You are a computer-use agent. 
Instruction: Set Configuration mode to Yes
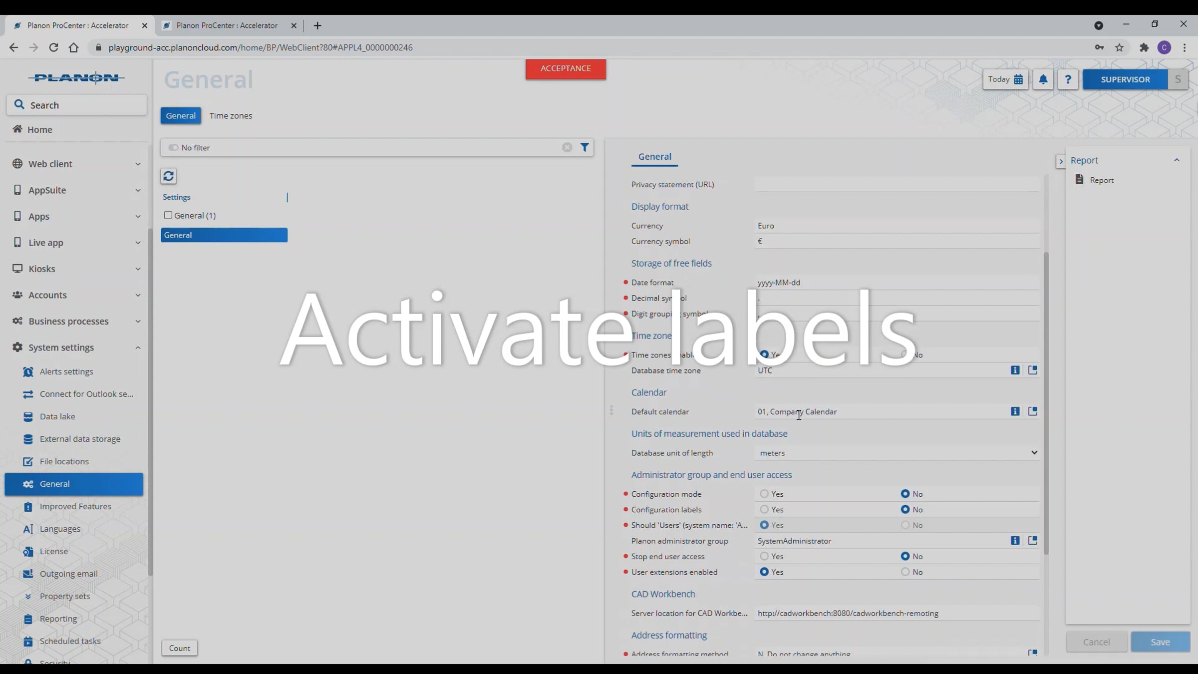764,494
